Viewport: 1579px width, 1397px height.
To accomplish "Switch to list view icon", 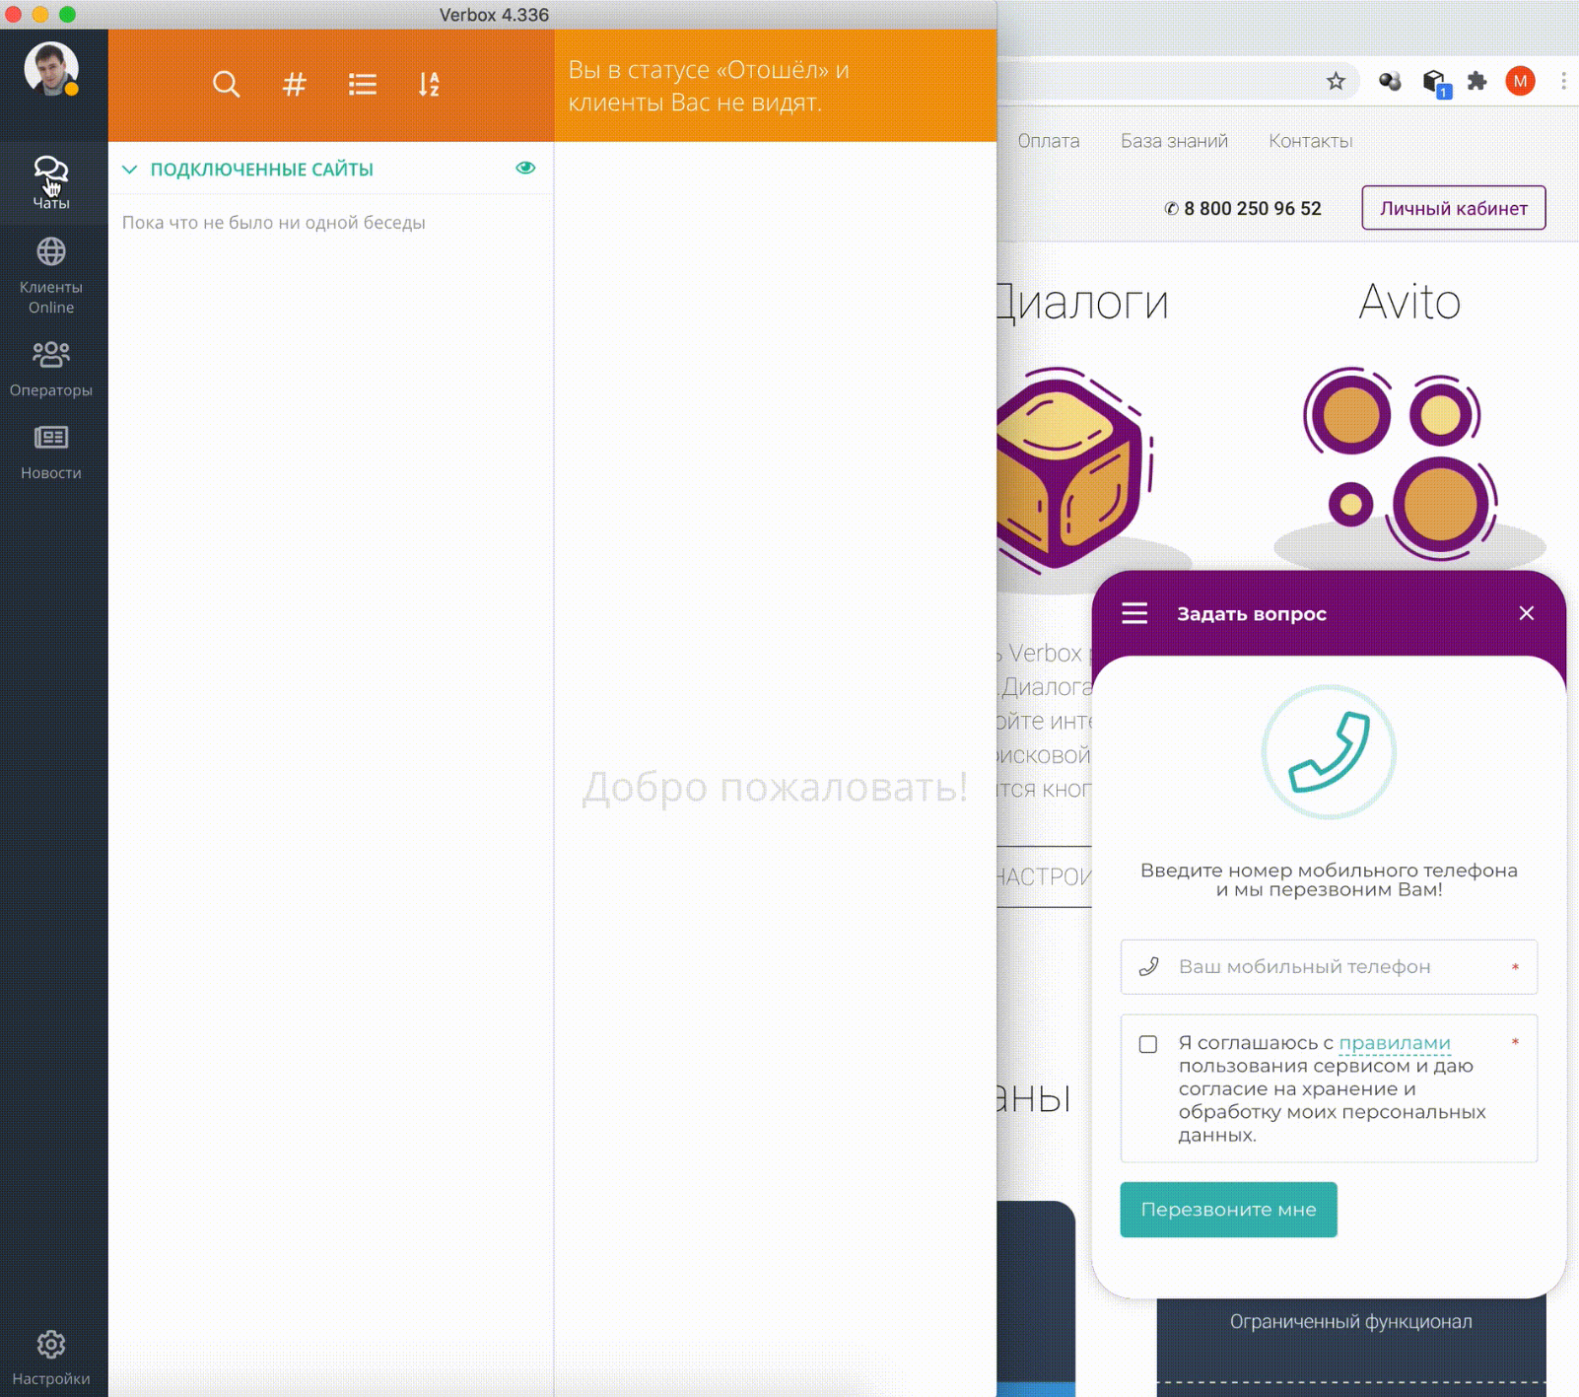I will coord(362,85).
